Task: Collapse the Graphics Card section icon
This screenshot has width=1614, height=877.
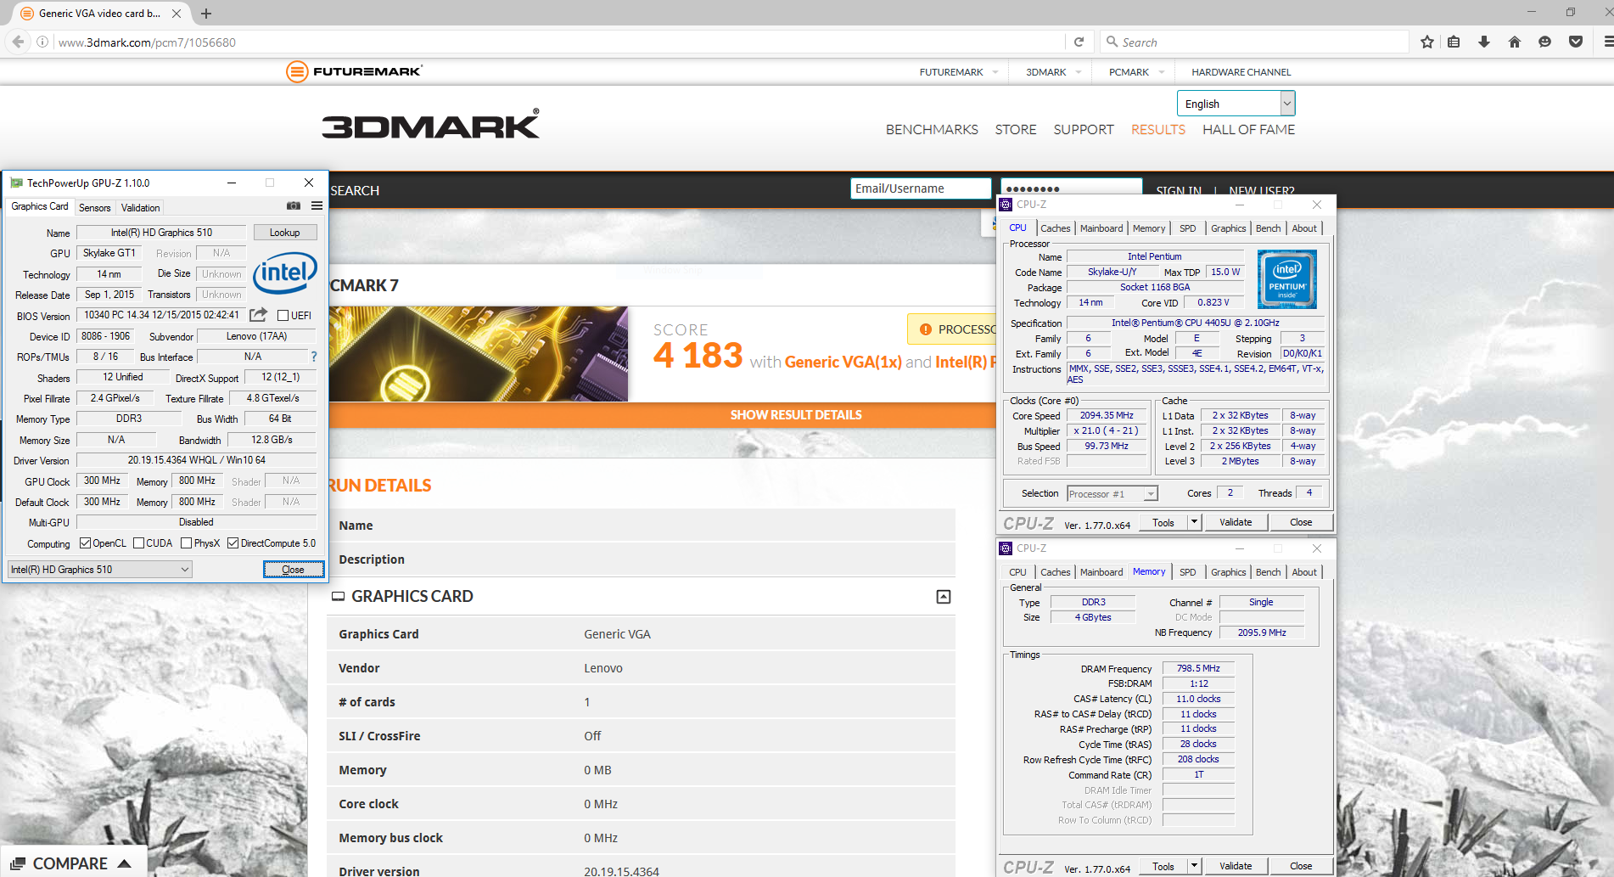Action: (x=944, y=597)
